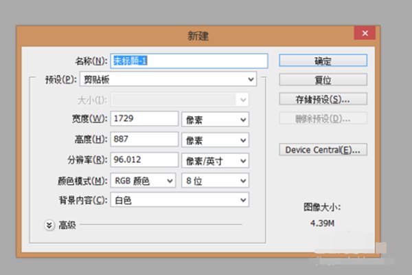Click the 颜色模式(M) label

[x=82, y=181]
